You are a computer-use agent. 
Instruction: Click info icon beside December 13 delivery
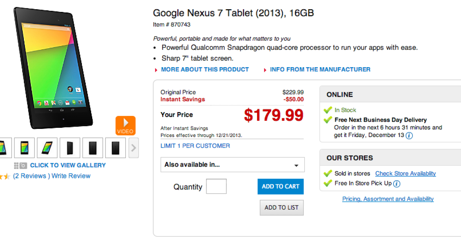410,135
